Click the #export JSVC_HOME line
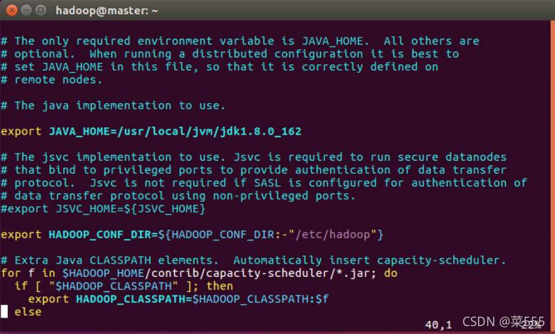 pos(103,209)
